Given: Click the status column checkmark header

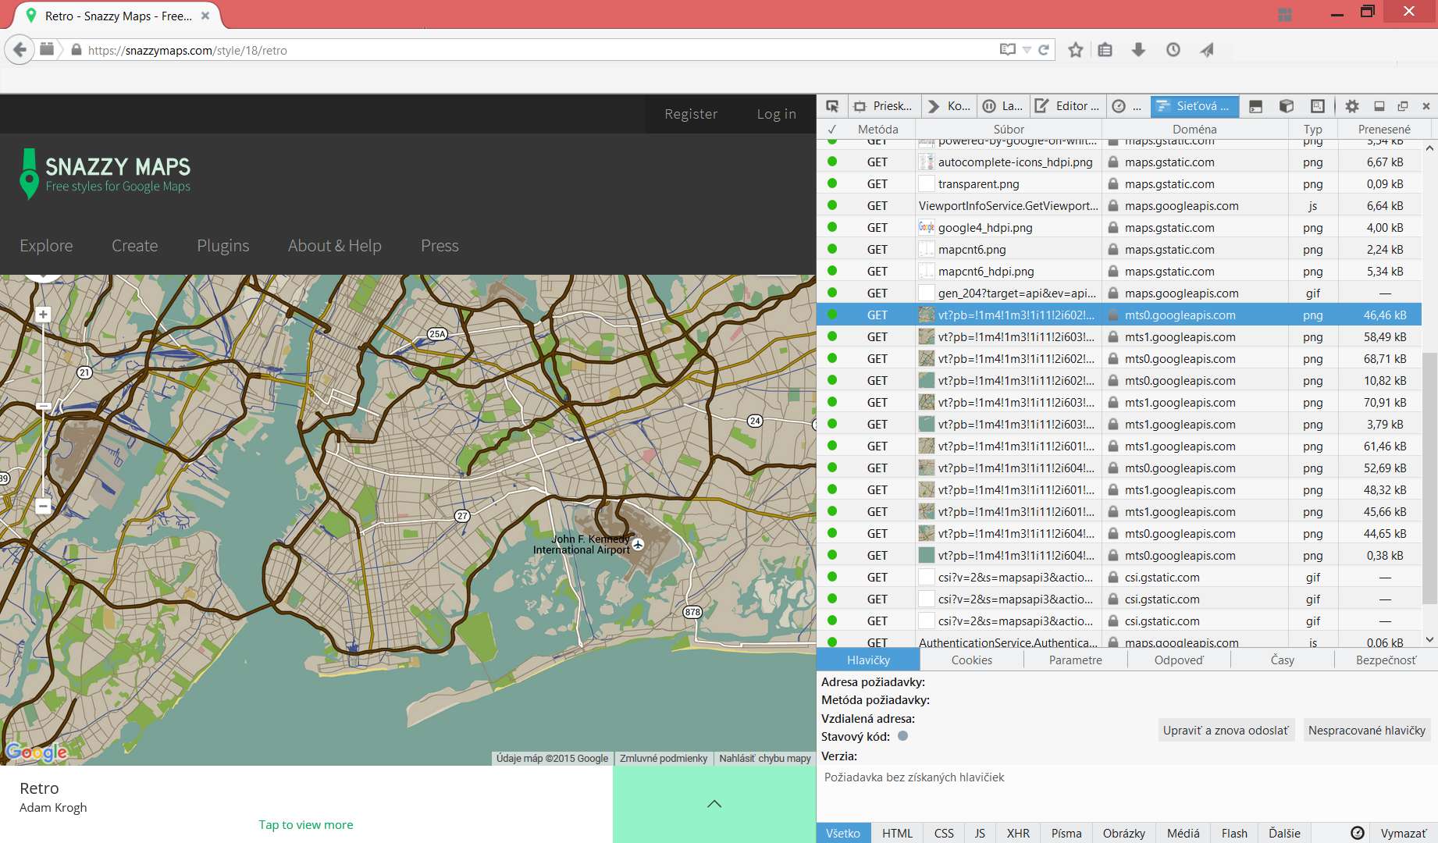Looking at the screenshot, I should (x=832, y=129).
